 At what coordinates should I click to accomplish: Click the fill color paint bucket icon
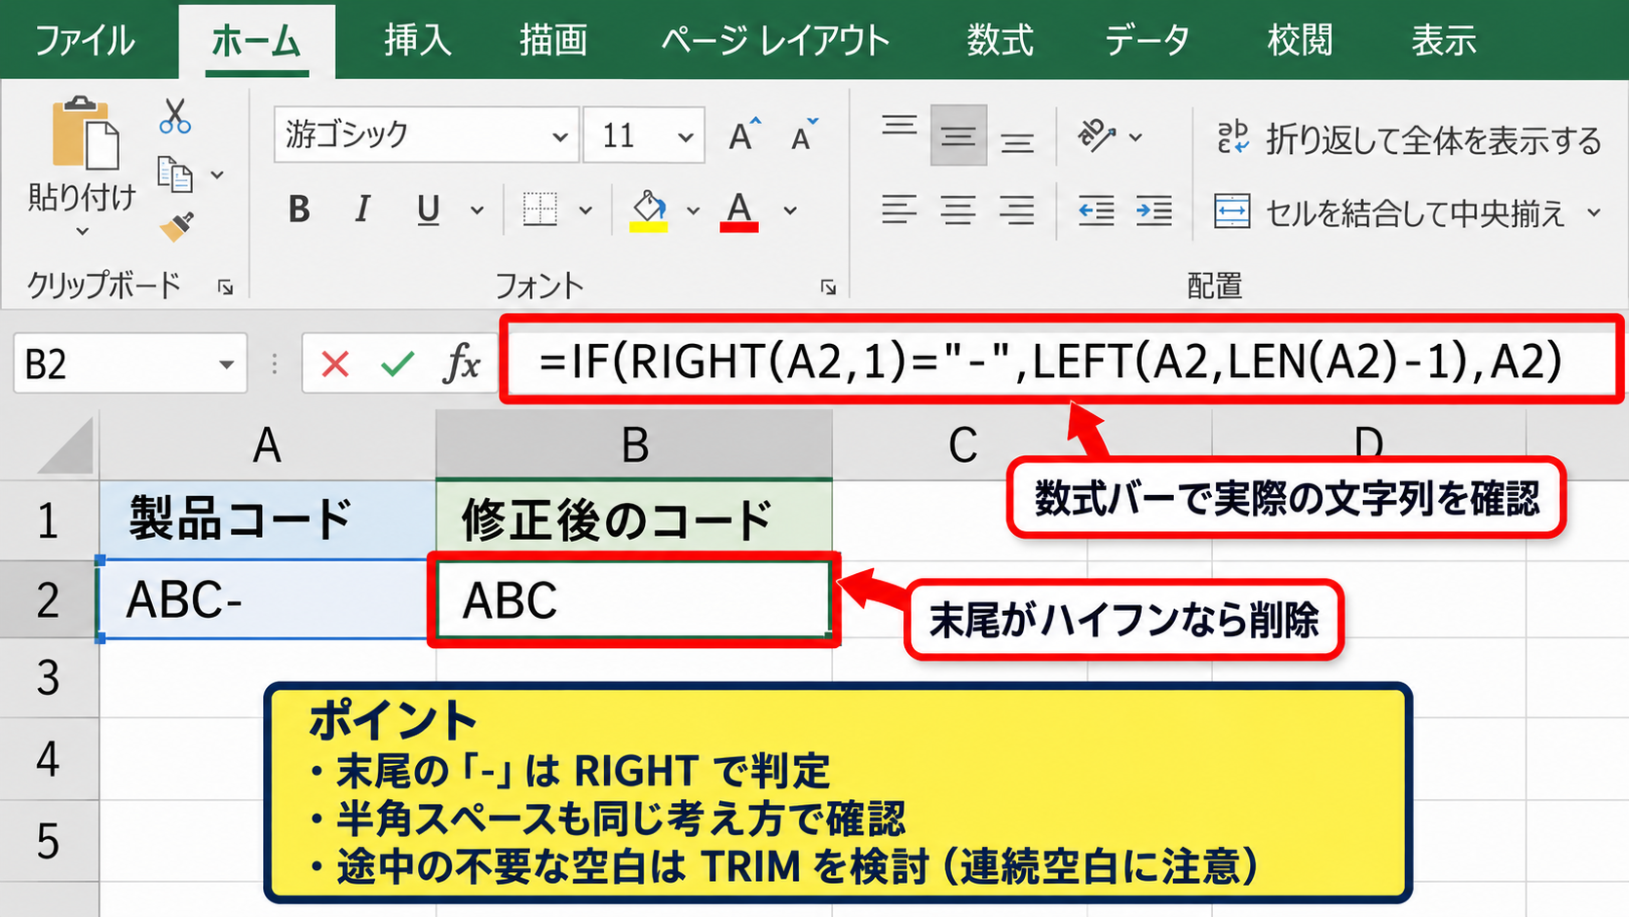coord(649,210)
